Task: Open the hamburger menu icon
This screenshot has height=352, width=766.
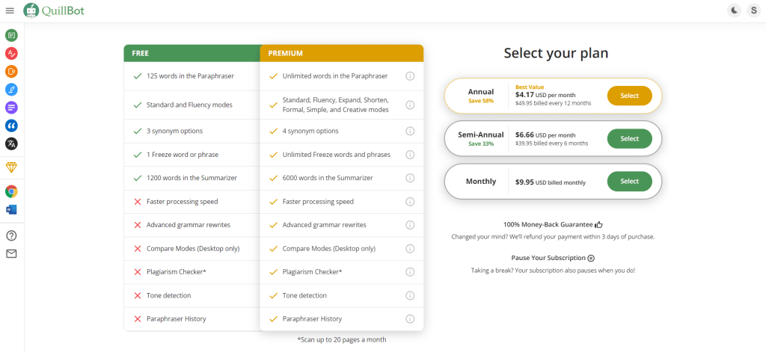Action: tap(10, 10)
